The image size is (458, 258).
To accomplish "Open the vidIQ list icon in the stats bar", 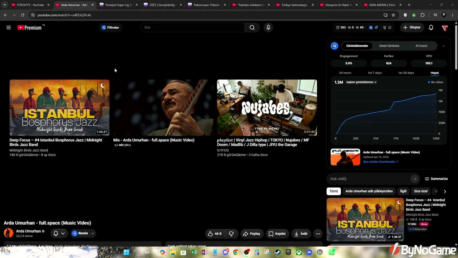I will [x=376, y=28].
